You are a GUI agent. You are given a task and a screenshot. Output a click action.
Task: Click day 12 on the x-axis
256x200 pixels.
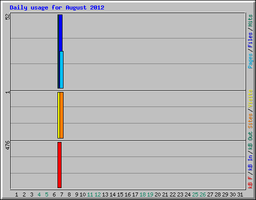(x=97, y=194)
